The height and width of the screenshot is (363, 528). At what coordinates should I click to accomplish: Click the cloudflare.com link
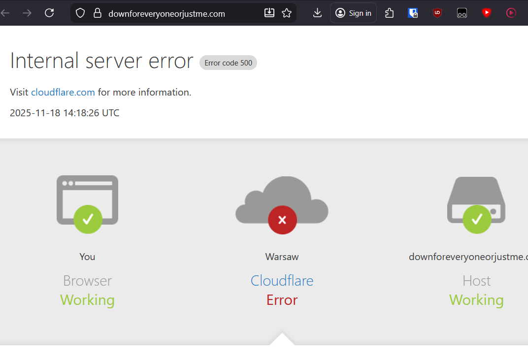tap(63, 92)
